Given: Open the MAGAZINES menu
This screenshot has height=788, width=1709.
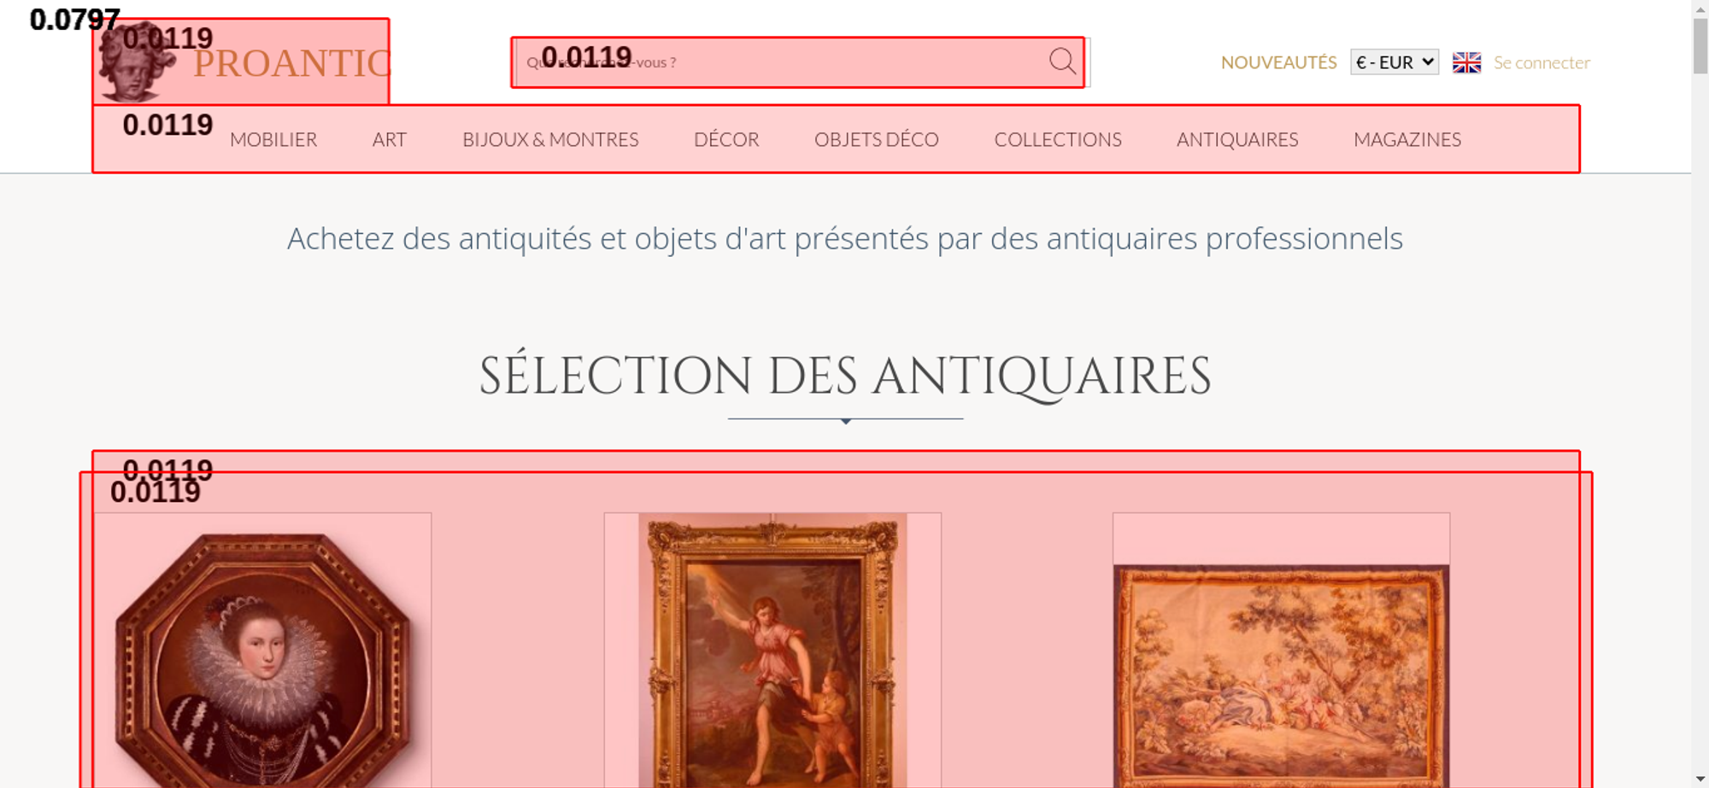Looking at the screenshot, I should 1407,139.
